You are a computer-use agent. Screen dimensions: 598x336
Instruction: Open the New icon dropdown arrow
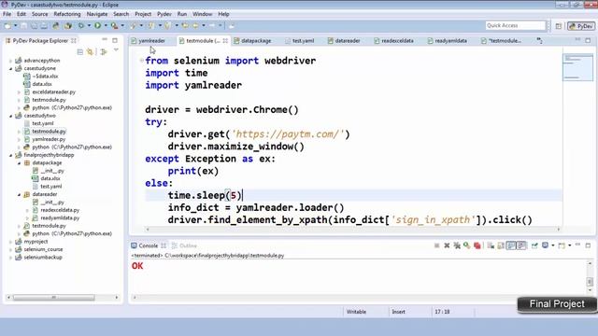(x=16, y=25)
